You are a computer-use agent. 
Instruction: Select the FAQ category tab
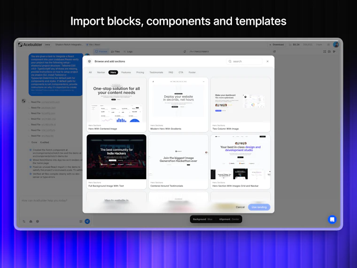(x=171, y=72)
